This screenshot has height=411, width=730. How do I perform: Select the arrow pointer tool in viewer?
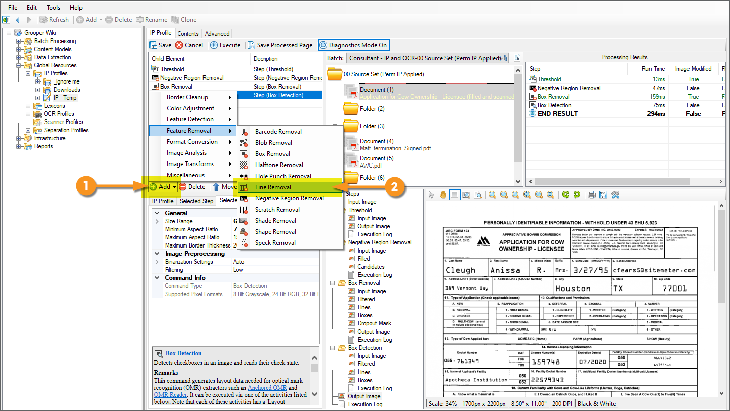click(431, 195)
